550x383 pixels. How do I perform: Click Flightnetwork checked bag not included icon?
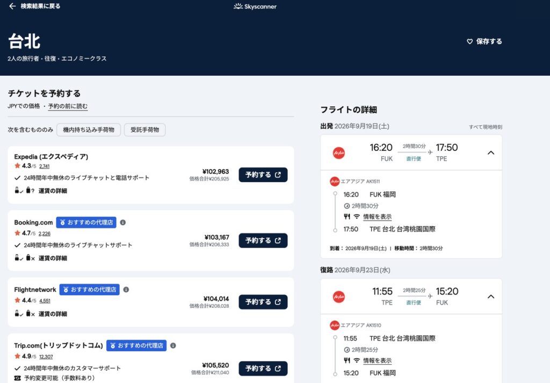[x=30, y=314]
